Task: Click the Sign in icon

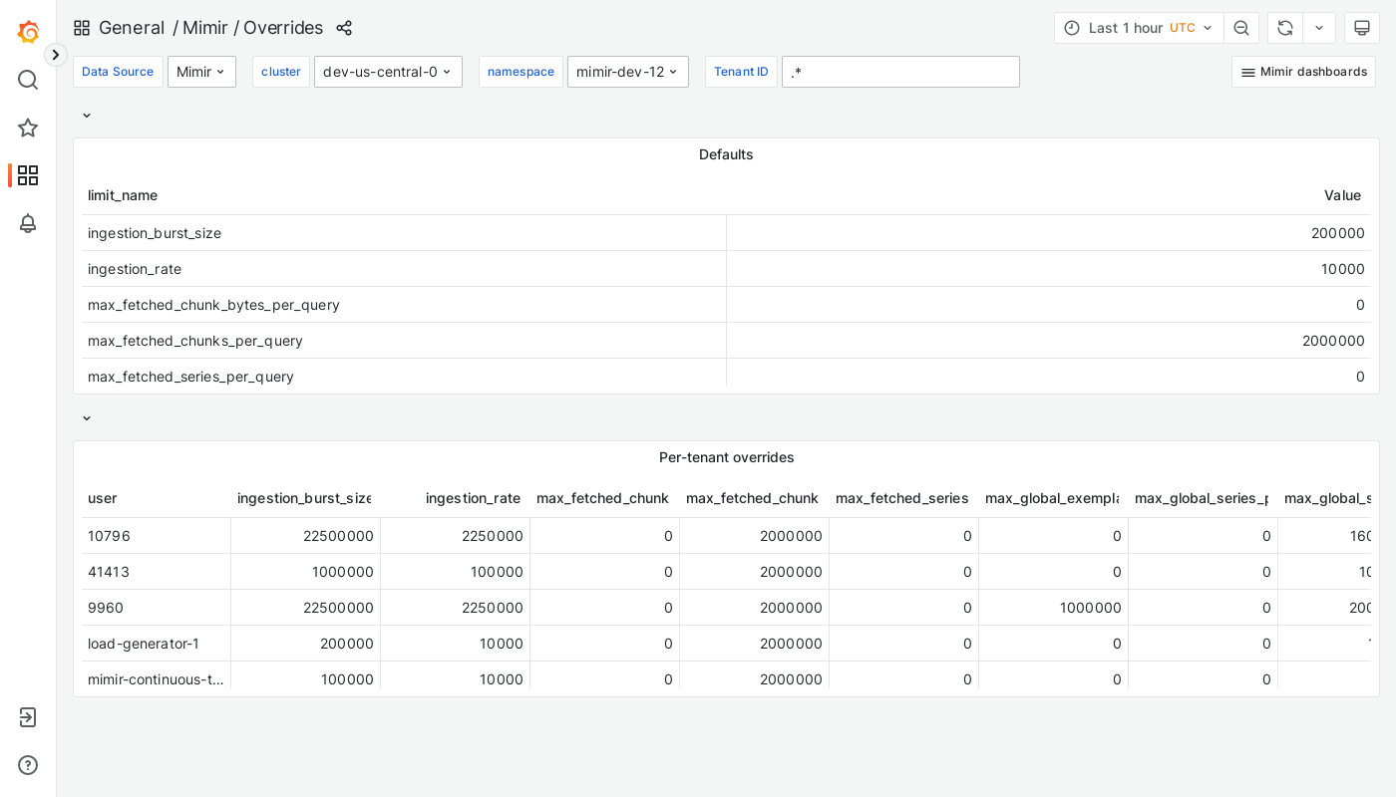Action: 28,717
